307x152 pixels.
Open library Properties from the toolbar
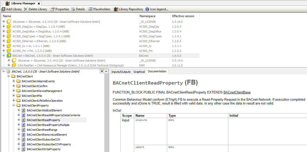(x=52, y=9)
